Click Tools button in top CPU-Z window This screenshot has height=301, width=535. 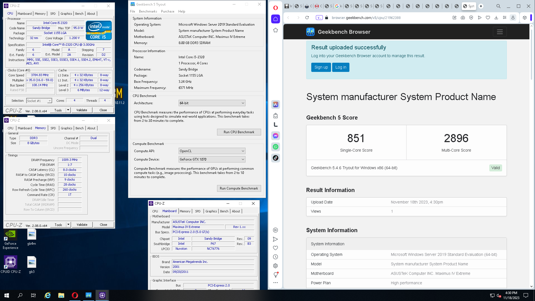pos(58,110)
